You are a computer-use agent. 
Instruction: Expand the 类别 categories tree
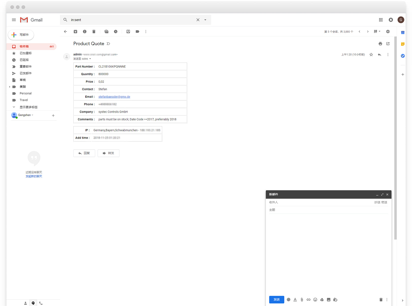[x=10, y=87]
